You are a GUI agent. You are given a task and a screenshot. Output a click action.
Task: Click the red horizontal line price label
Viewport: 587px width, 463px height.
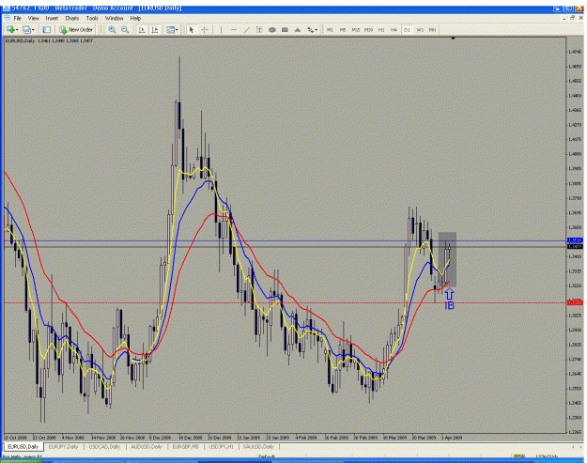click(575, 302)
